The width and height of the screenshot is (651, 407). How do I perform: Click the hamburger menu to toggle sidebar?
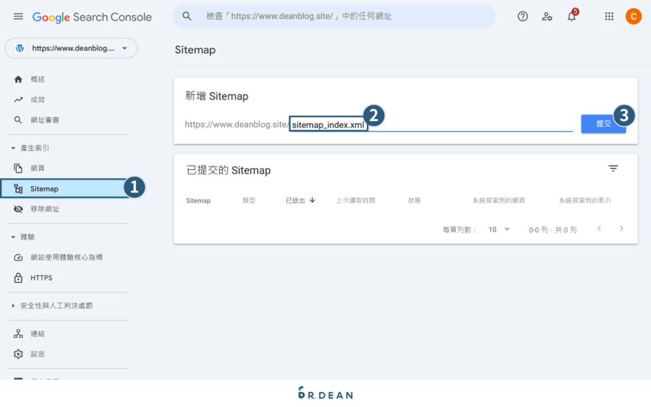(18, 16)
